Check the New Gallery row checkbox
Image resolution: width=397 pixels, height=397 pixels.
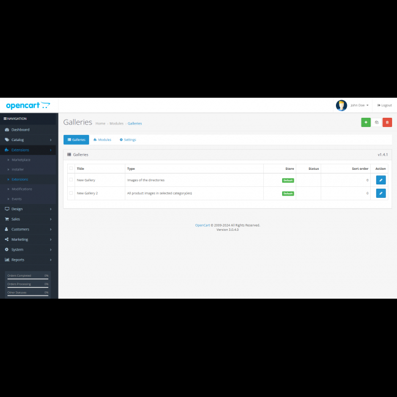coord(71,180)
